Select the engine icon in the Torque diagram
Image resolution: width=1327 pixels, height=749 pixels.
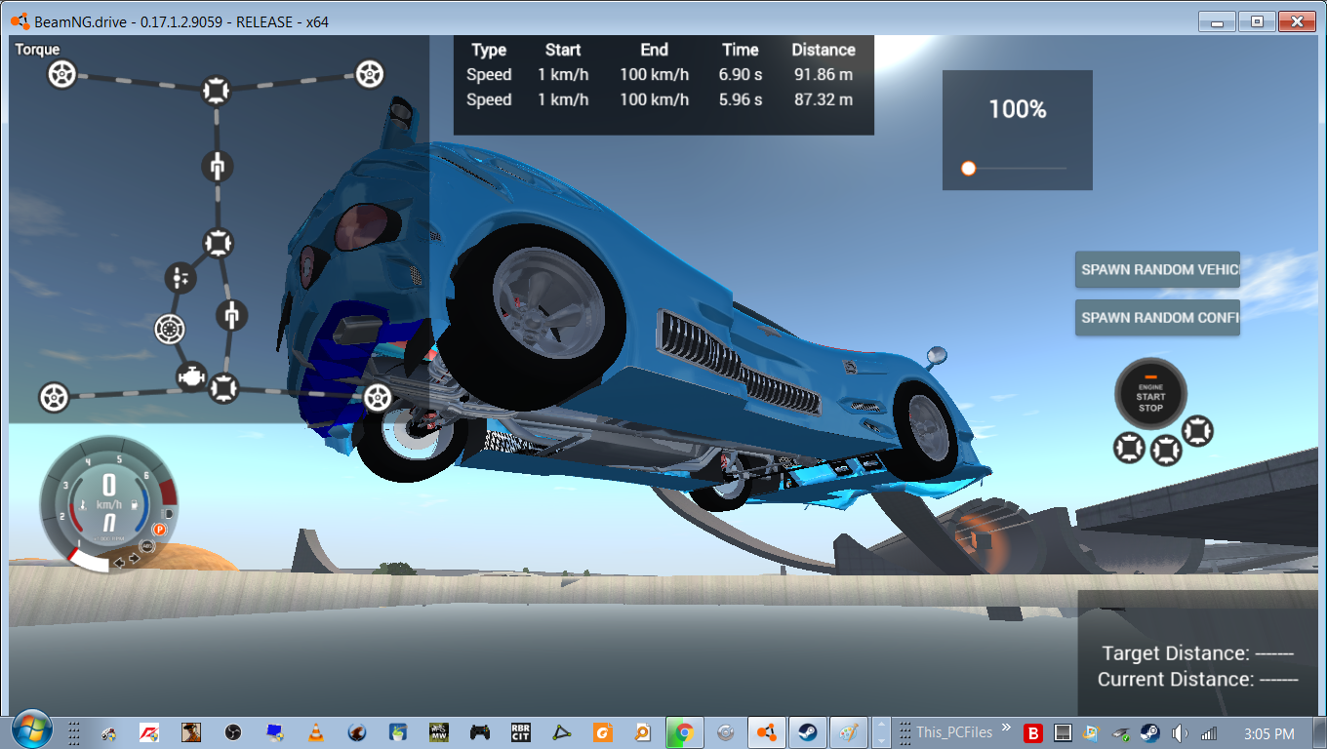pos(191,377)
